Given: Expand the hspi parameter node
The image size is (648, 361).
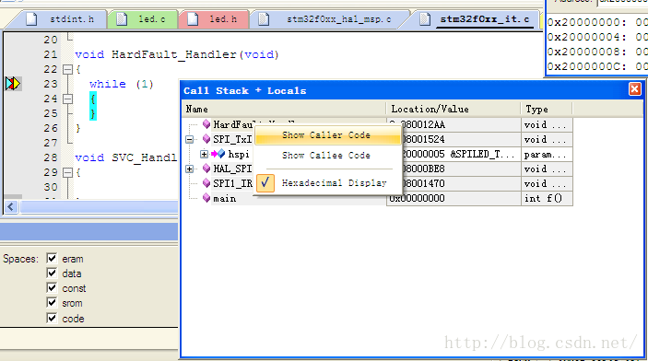Looking at the screenshot, I should (x=204, y=154).
